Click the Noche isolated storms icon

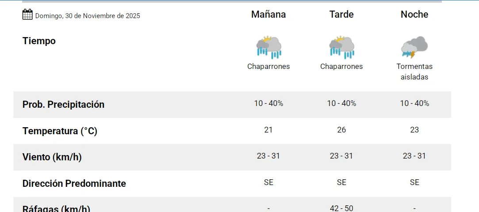414,47
